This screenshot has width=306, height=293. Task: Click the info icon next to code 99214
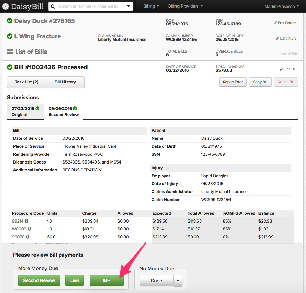tap(27, 221)
